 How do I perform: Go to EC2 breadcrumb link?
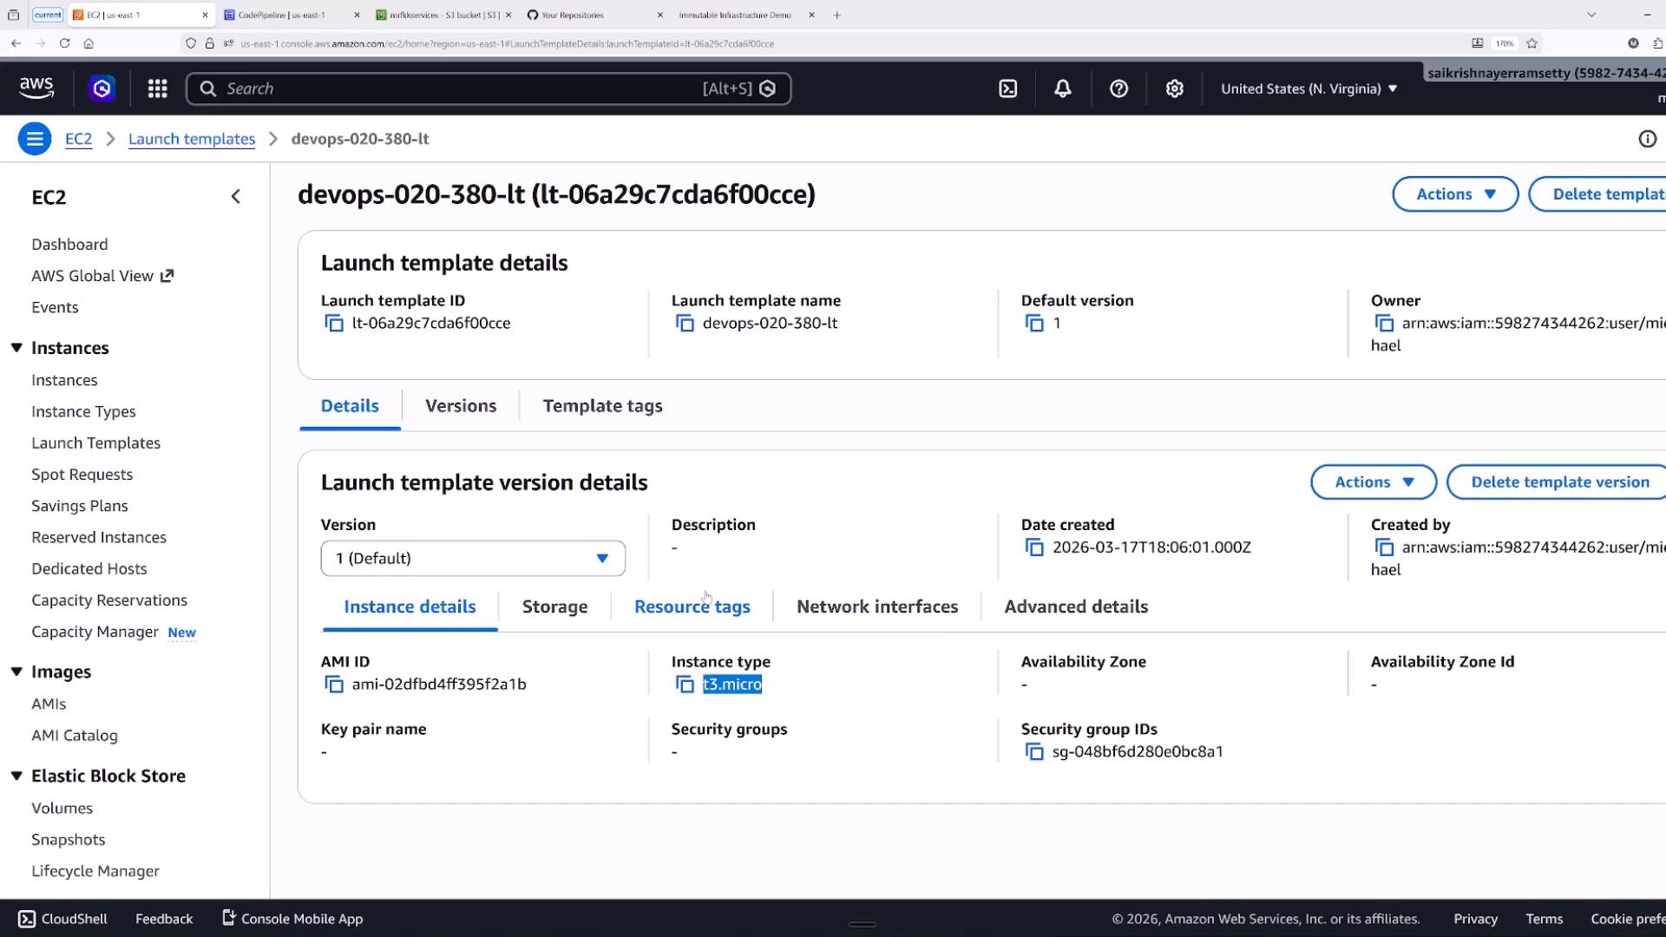78,139
